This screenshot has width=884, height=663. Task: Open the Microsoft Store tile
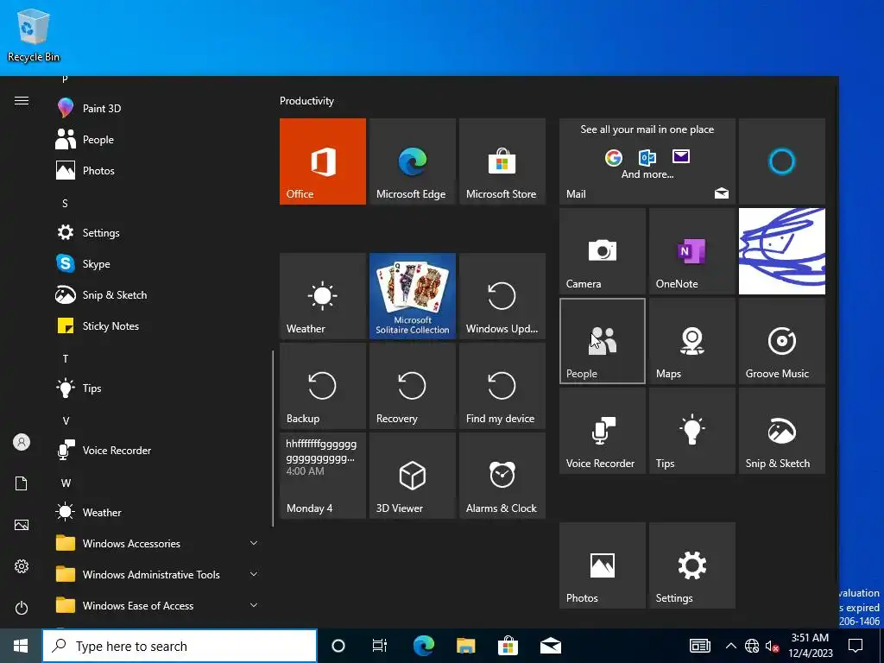(502, 161)
